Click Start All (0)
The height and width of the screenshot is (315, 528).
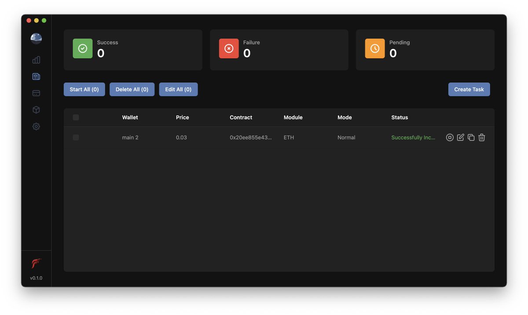[84, 89]
